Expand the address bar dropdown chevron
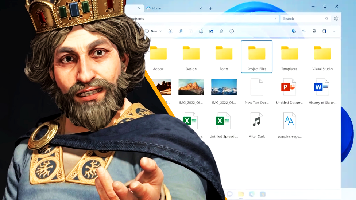 (x=275, y=19)
